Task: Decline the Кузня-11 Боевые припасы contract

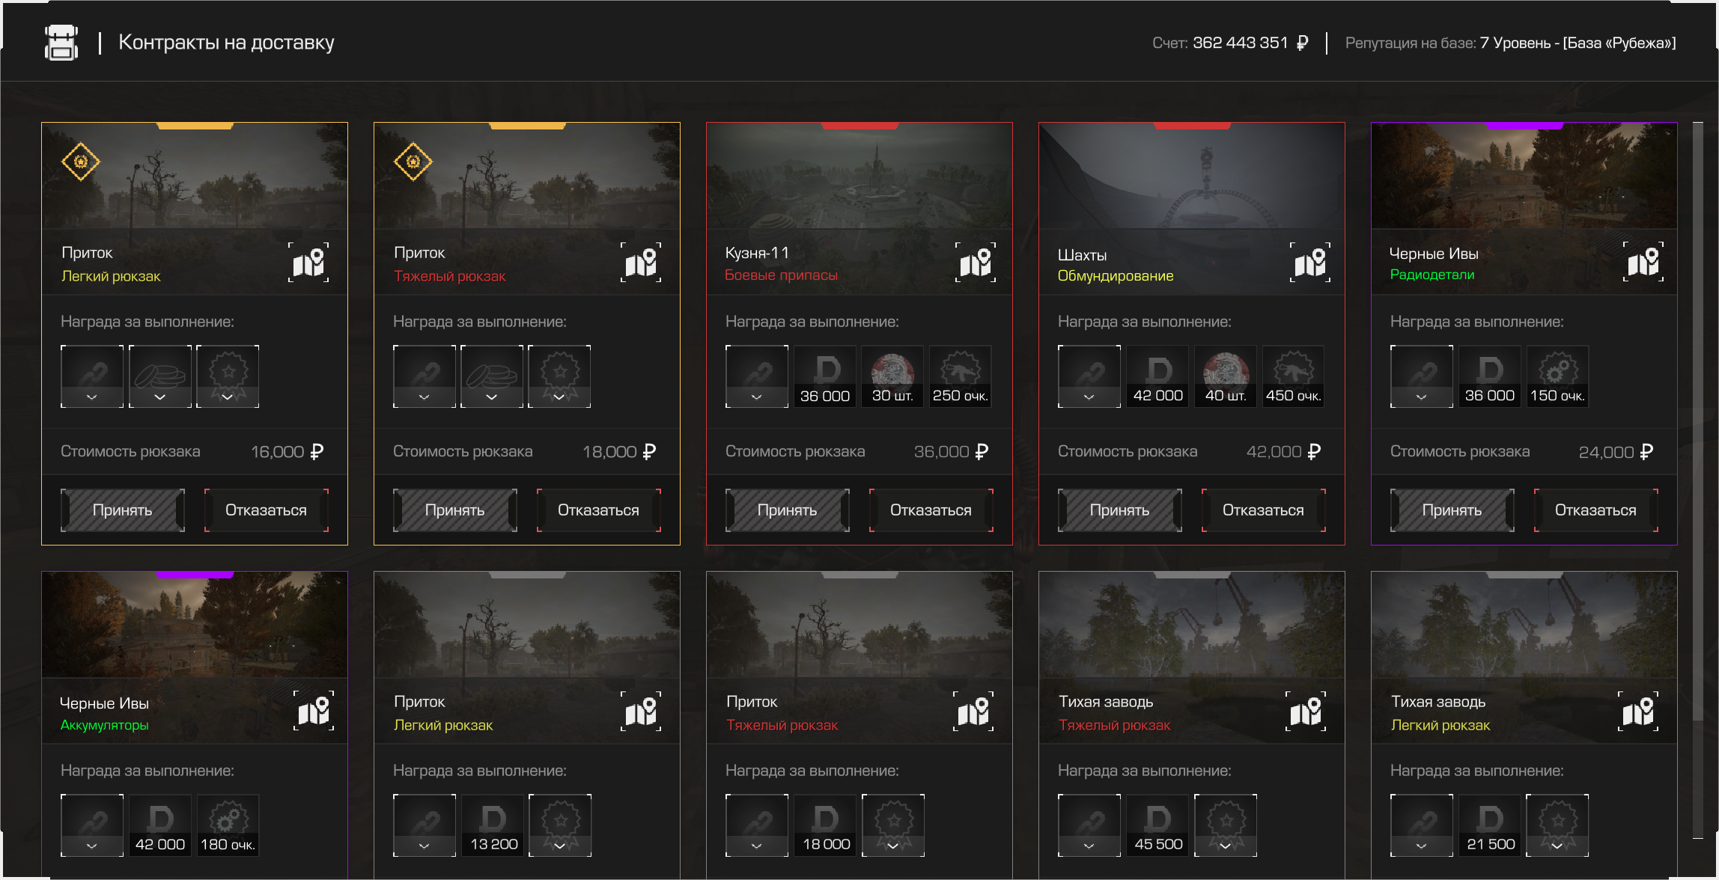Action: click(x=931, y=510)
